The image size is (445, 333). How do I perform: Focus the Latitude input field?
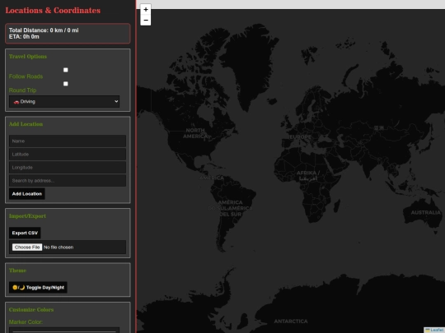point(68,155)
